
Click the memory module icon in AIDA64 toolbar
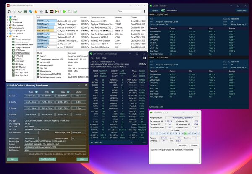pyautogui.click(x=25, y=12)
